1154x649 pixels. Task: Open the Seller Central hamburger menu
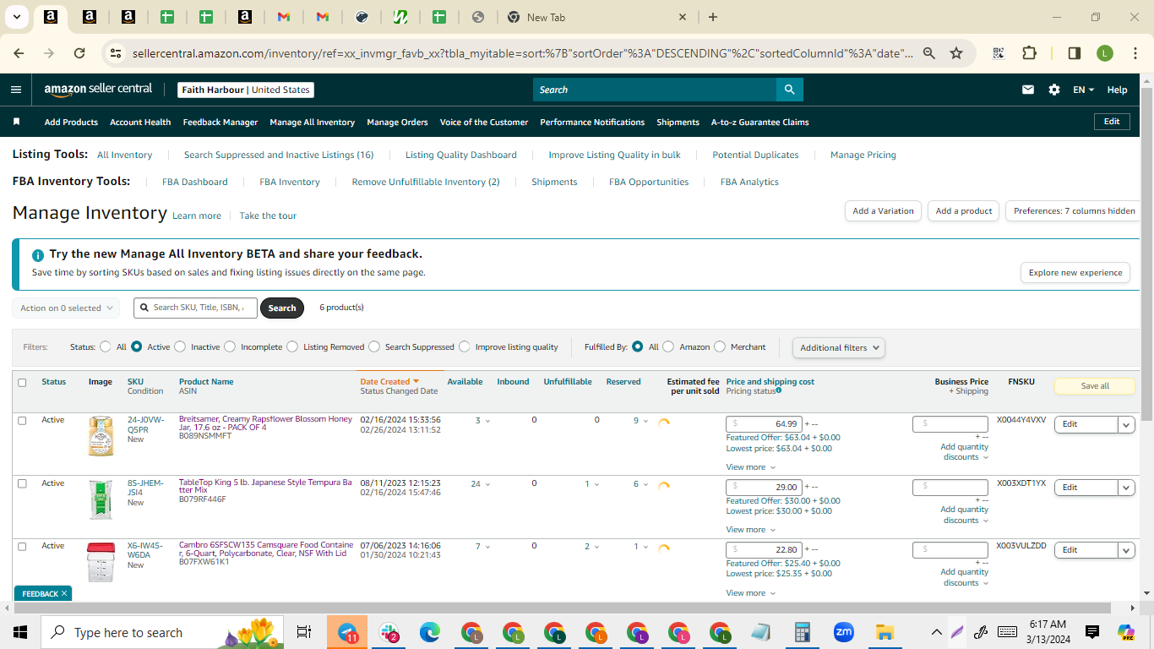pos(16,90)
